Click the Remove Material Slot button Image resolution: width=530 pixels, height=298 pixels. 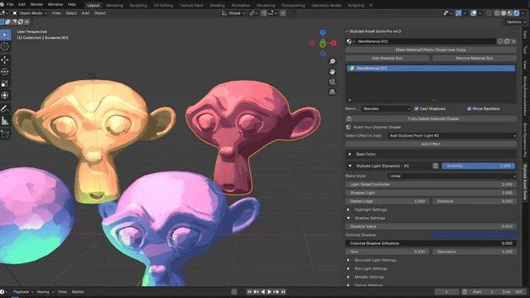pyautogui.click(x=475, y=58)
